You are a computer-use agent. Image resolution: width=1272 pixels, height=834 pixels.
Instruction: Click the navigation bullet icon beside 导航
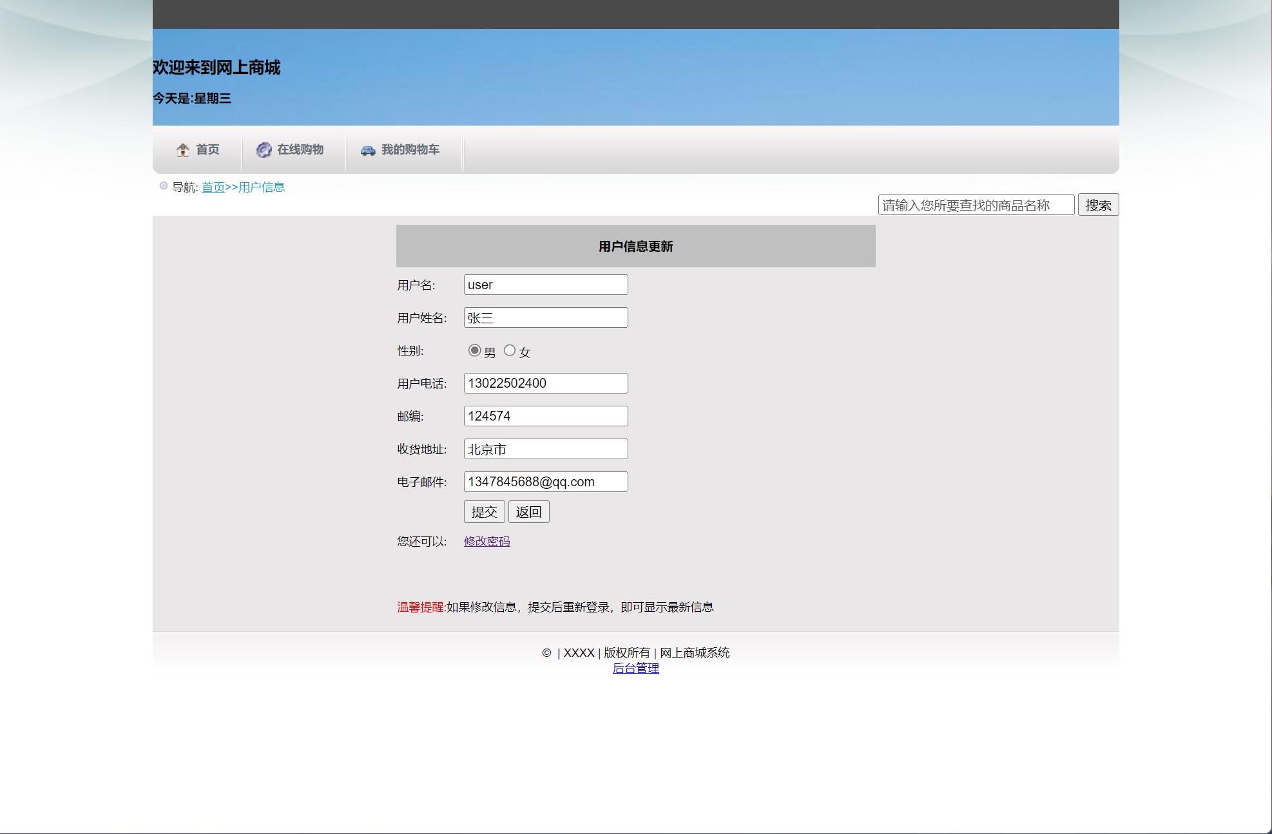[163, 185]
